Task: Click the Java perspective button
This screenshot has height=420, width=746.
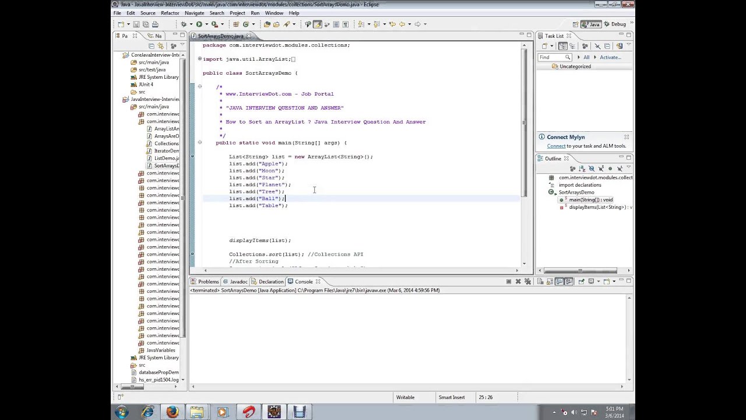Action: point(591,24)
